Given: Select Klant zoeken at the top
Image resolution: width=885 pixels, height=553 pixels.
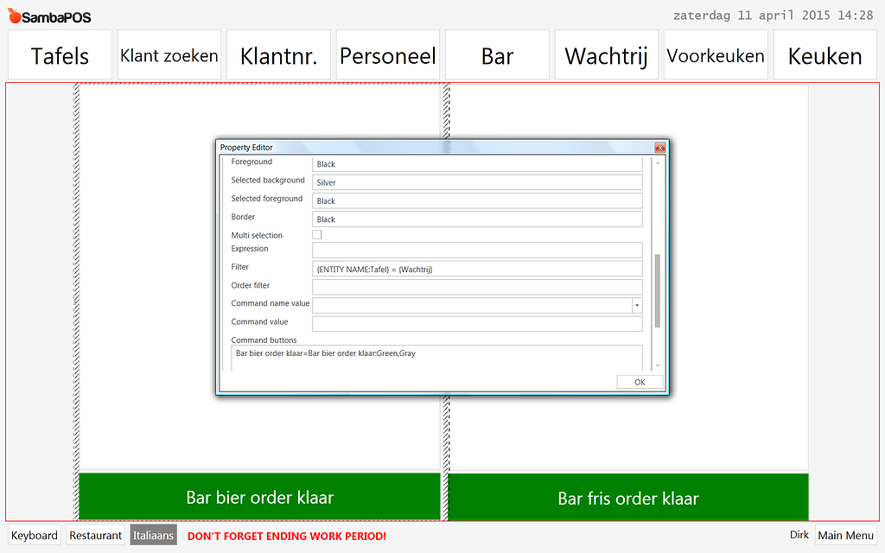Looking at the screenshot, I should [169, 54].
